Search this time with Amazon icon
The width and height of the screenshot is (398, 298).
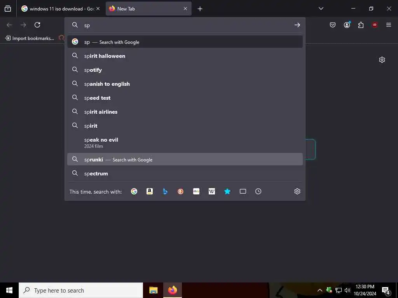(x=150, y=191)
